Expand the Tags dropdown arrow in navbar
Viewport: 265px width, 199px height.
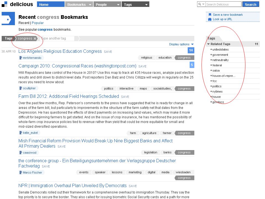[146, 5]
